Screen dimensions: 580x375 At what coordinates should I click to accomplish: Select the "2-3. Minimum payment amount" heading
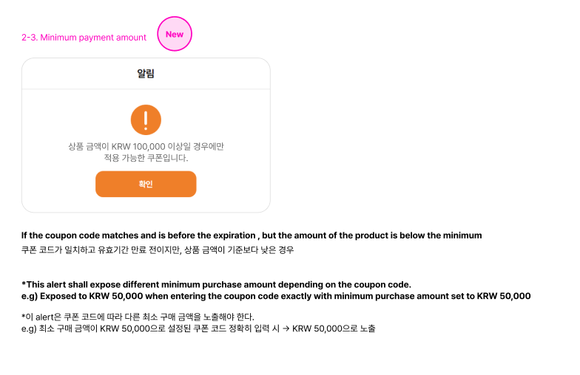tap(84, 38)
